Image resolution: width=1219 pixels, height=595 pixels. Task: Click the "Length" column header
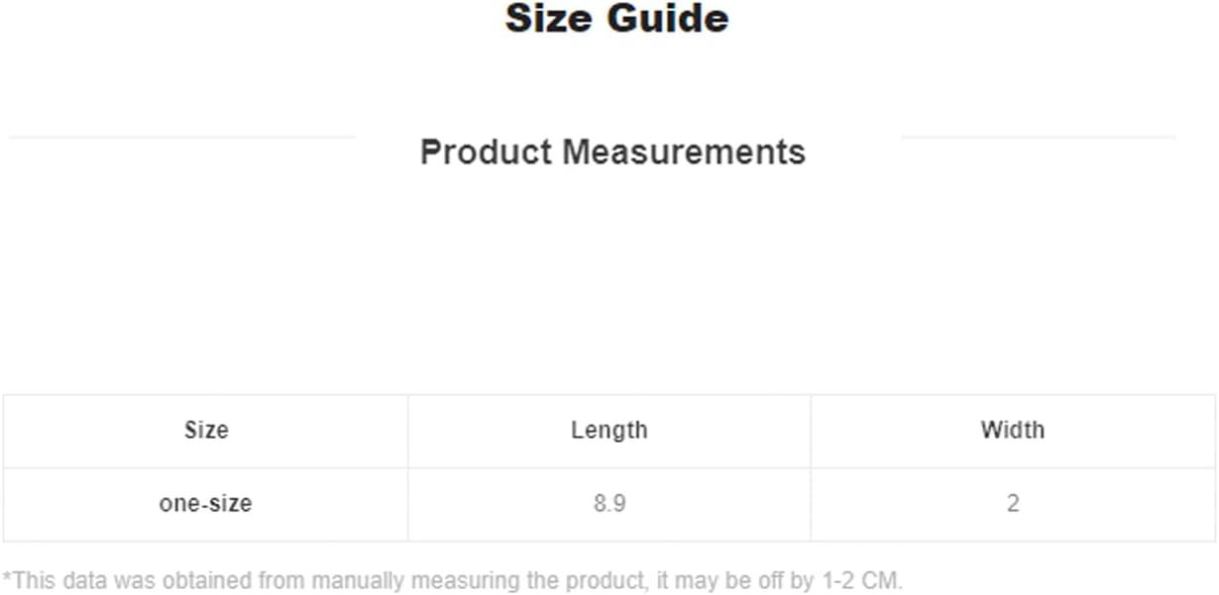click(x=609, y=431)
